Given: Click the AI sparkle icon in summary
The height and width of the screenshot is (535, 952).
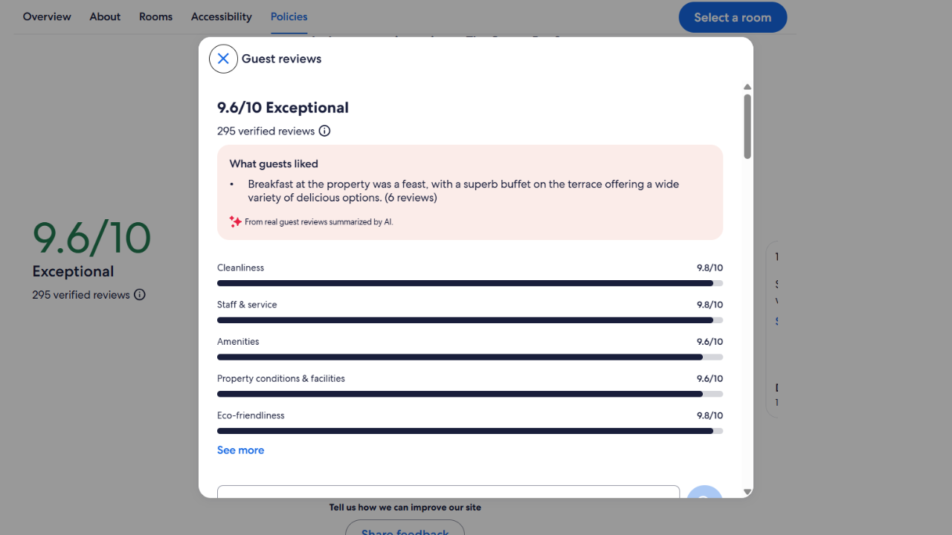Looking at the screenshot, I should coord(235,221).
